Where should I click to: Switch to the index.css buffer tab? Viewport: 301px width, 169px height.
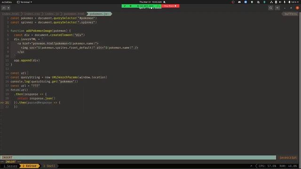(32, 14)
